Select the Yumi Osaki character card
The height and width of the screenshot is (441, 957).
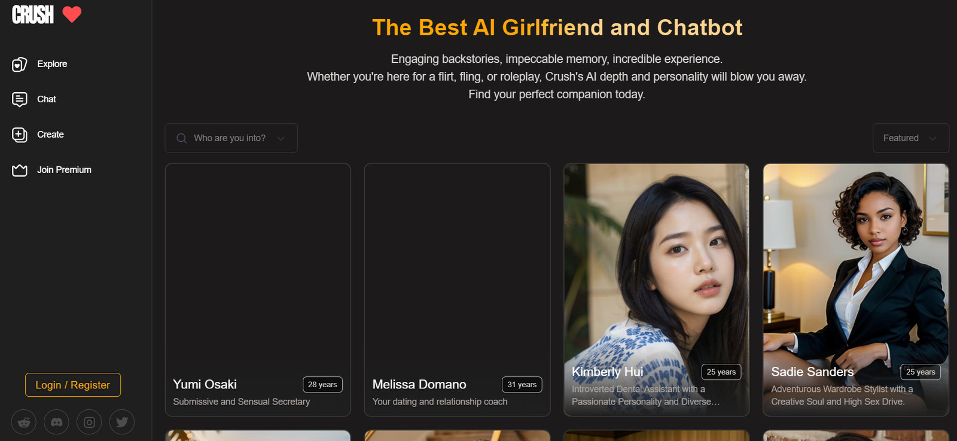pyautogui.click(x=258, y=290)
